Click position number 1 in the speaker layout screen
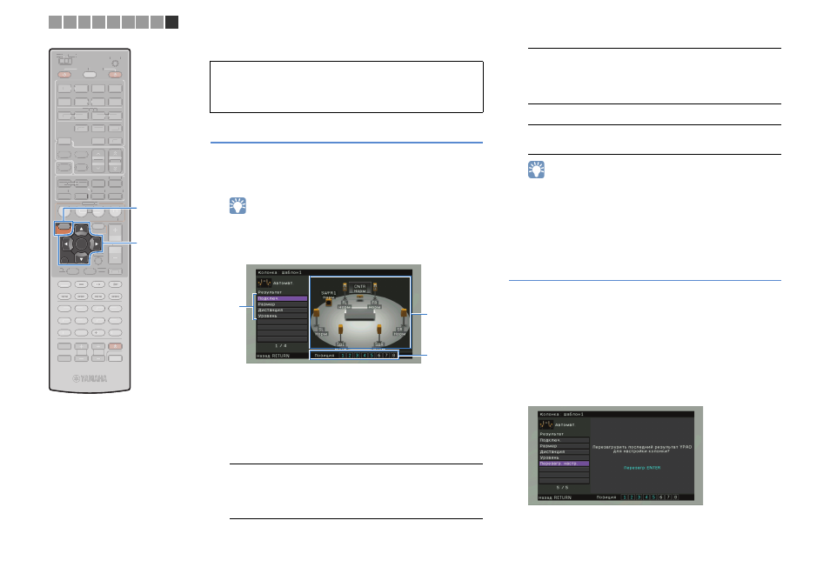Viewport: 830px width, 587px height. click(x=343, y=355)
